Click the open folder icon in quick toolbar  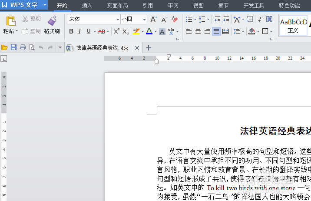4,47
